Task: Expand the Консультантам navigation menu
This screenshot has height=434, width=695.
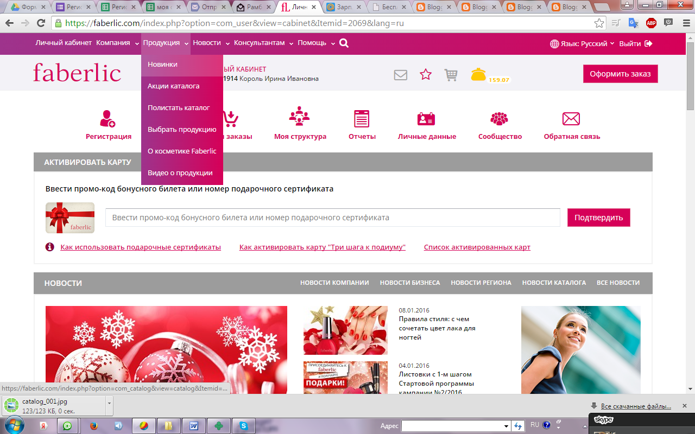Action: coord(263,43)
